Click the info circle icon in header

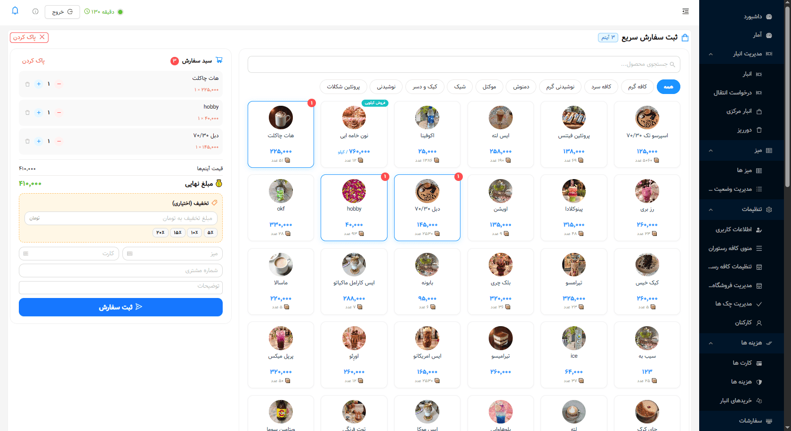pyautogui.click(x=35, y=12)
